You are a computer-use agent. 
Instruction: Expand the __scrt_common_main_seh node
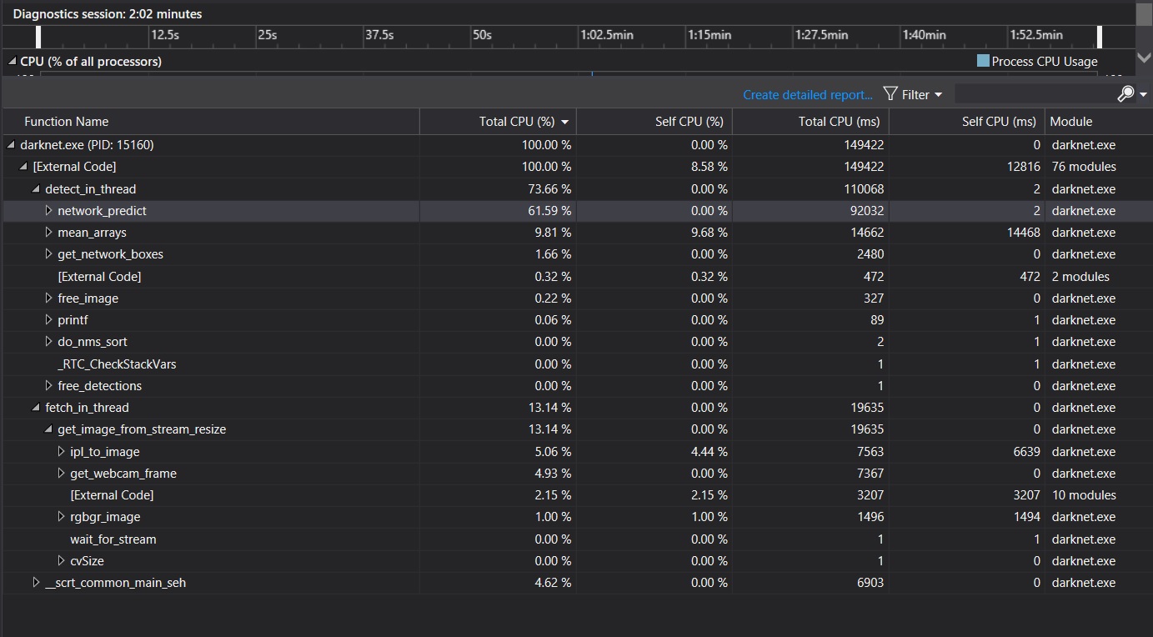tap(36, 582)
